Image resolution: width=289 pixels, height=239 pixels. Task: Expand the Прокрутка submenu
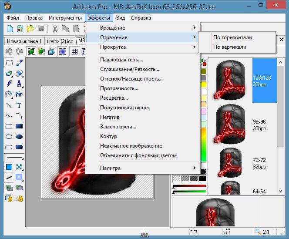[x=143, y=47]
